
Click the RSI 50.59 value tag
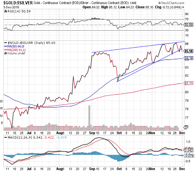(189, 25)
